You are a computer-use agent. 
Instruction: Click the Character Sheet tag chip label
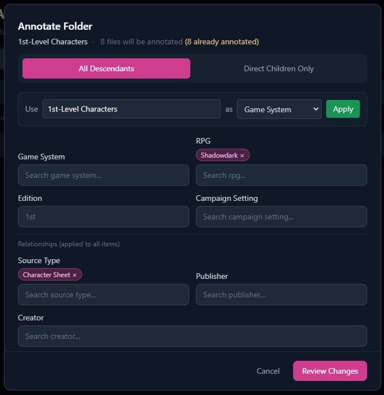pyautogui.click(x=47, y=275)
